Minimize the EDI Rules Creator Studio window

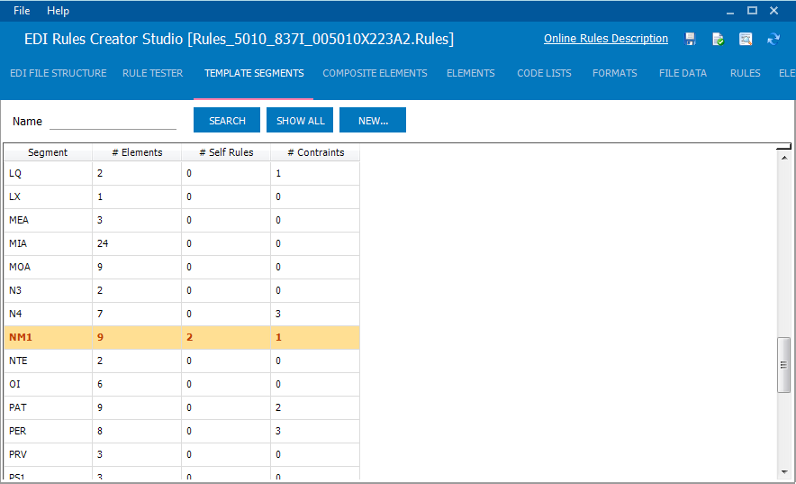point(730,11)
